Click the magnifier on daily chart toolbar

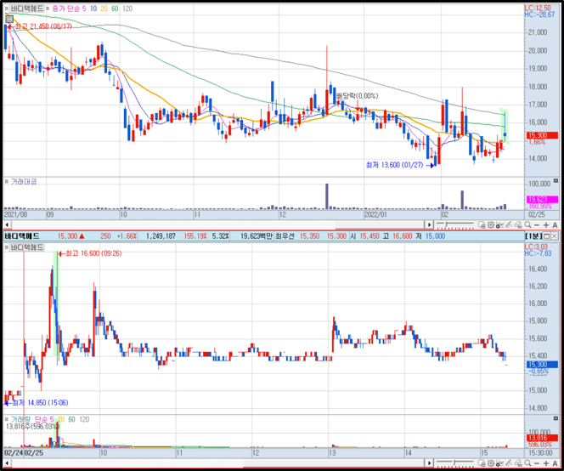527,224
